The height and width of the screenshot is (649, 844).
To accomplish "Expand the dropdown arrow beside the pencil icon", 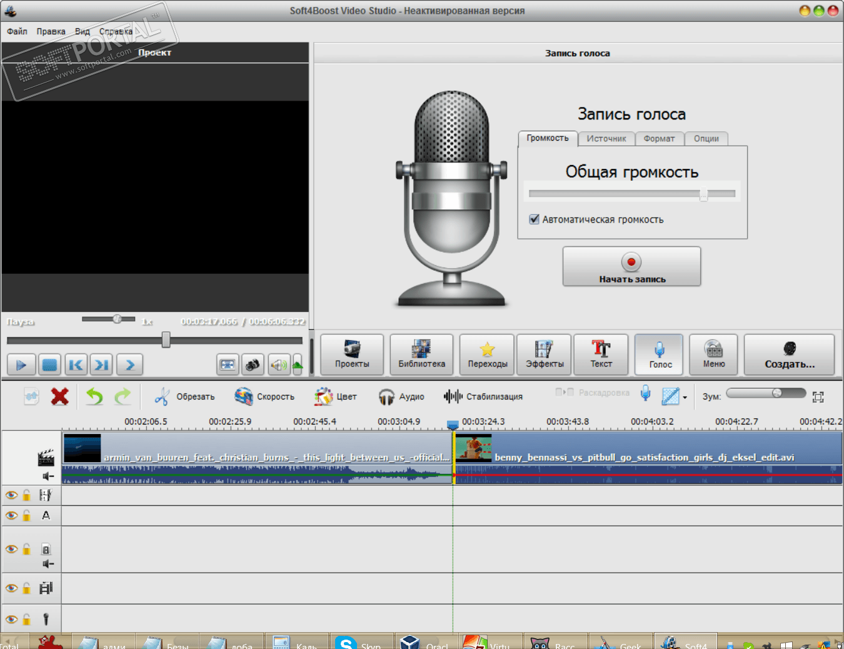I will click(685, 397).
